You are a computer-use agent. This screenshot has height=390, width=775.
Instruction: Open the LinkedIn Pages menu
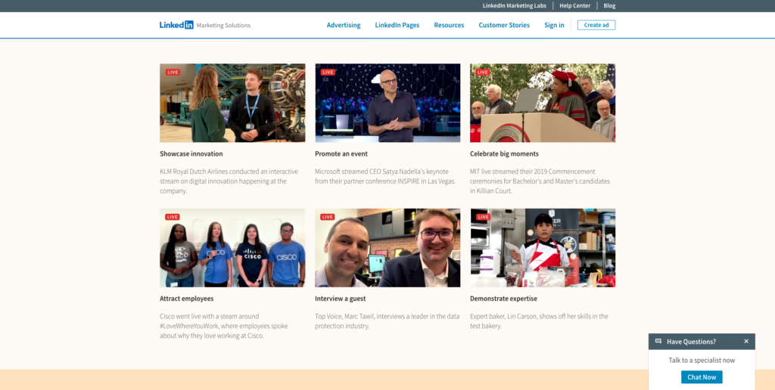coord(397,25)
